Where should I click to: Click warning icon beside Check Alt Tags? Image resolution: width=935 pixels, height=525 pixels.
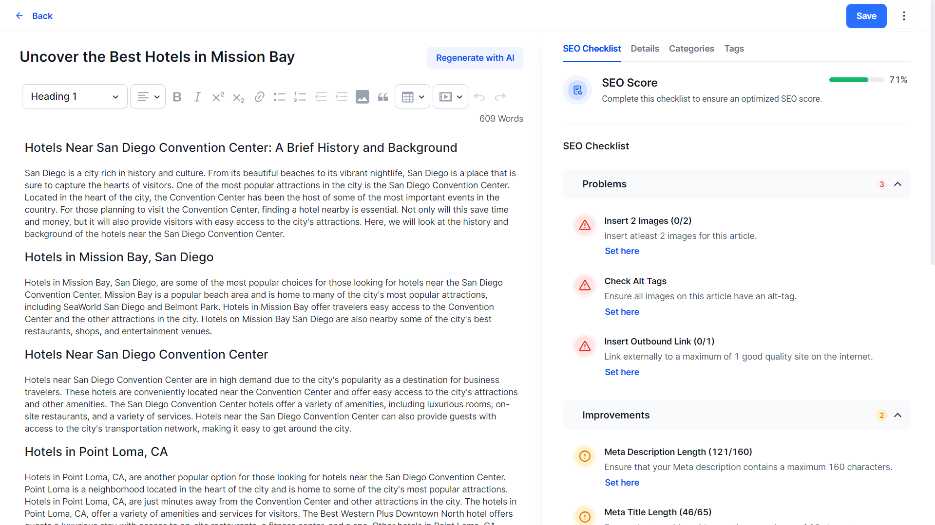(x=585, y=286)
